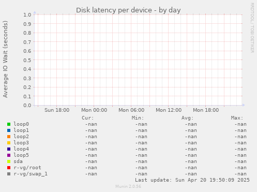Image resolution: width=257 pixels, height=192 pixels.
Task: Click the Min: column header
Action: [138, 118]
